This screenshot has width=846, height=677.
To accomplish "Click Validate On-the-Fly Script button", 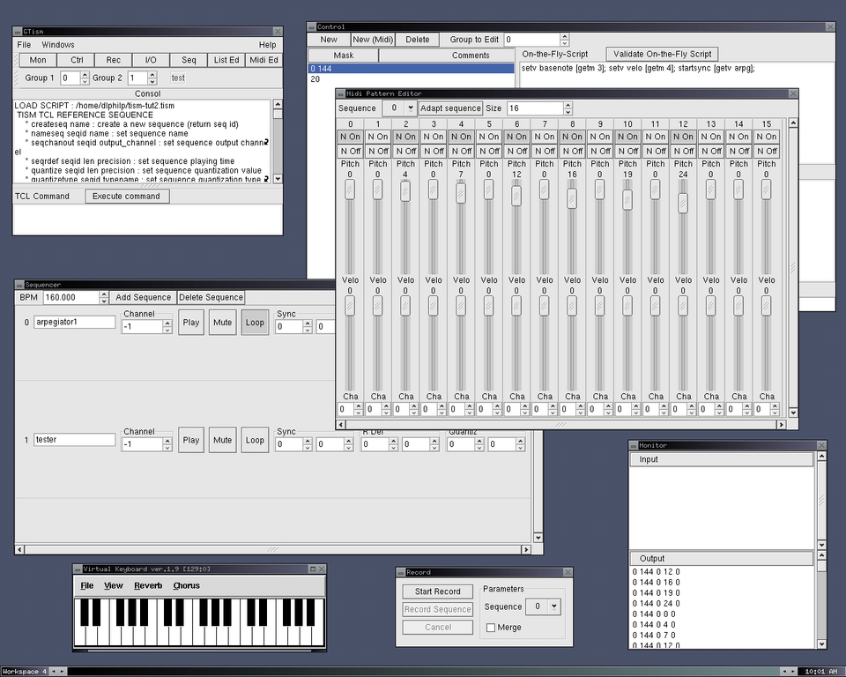I will [663, 54].
